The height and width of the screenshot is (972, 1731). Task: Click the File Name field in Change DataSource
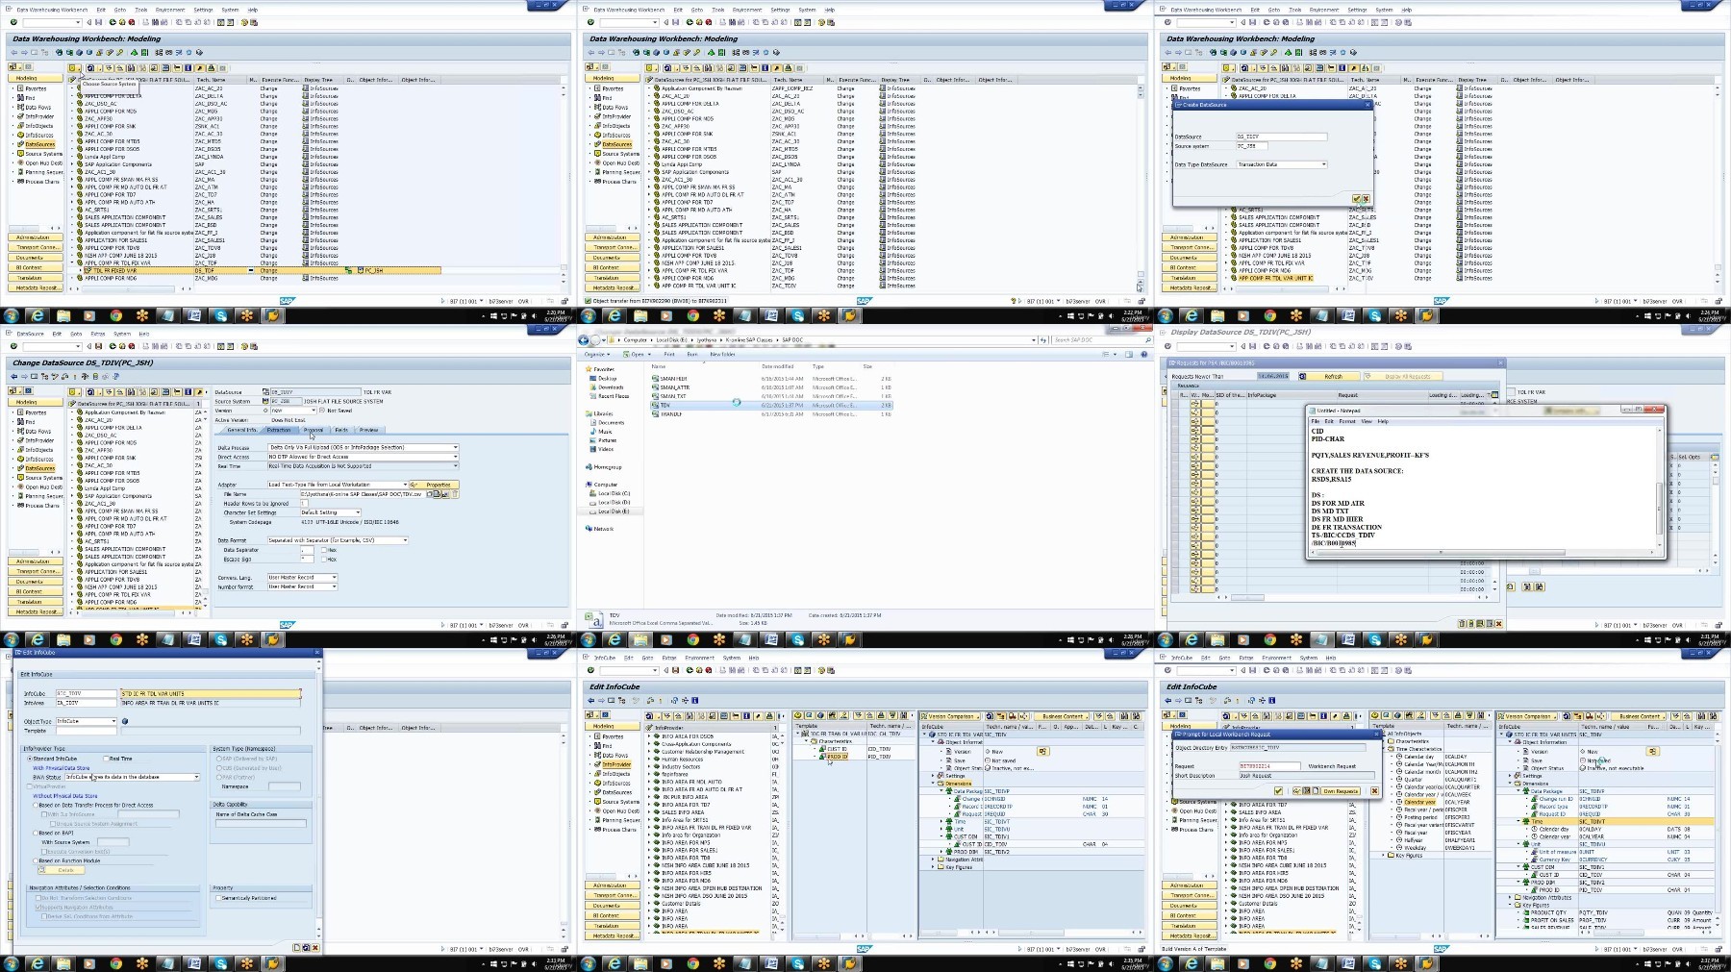[363, 494]
